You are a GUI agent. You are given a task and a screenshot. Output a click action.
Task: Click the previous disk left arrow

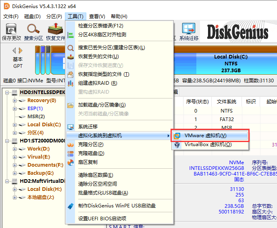click(x=14, y=51)
